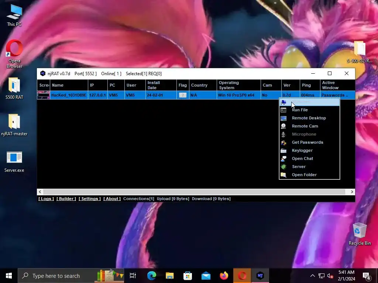Open the [ Logs ] link
The image size is (378, 283).
click(x=46, y=199)
